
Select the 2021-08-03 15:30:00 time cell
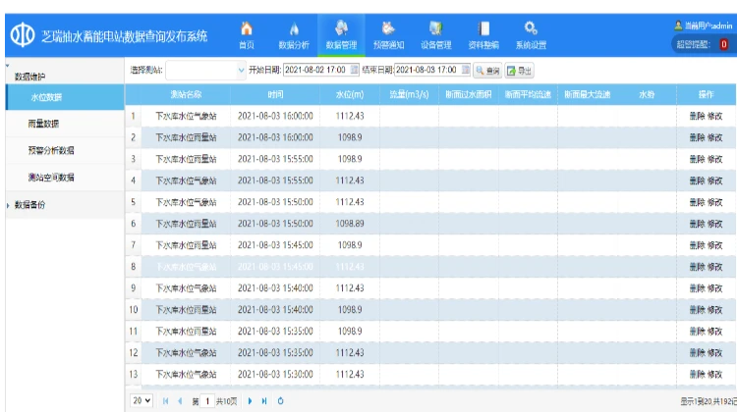pyautogui.click(x=275, y=375)
